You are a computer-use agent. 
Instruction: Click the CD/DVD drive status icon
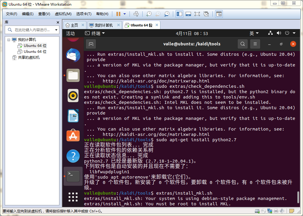coord(263,211)
